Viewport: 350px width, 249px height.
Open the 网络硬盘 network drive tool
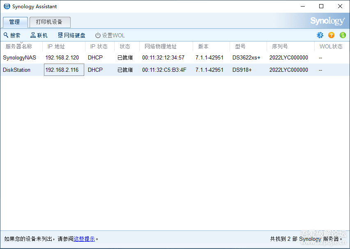[x=71, y=35]
